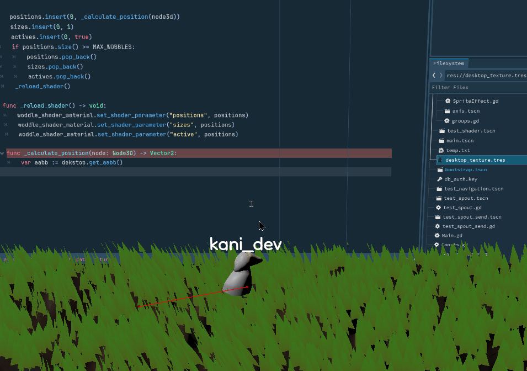The height and width of the screenshot is (371, 527).
Task: Click the groups.gd gear icon
Action: tap(447, 121)
